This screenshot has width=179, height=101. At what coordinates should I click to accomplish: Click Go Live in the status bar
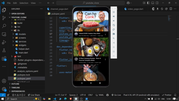[116, 95]
